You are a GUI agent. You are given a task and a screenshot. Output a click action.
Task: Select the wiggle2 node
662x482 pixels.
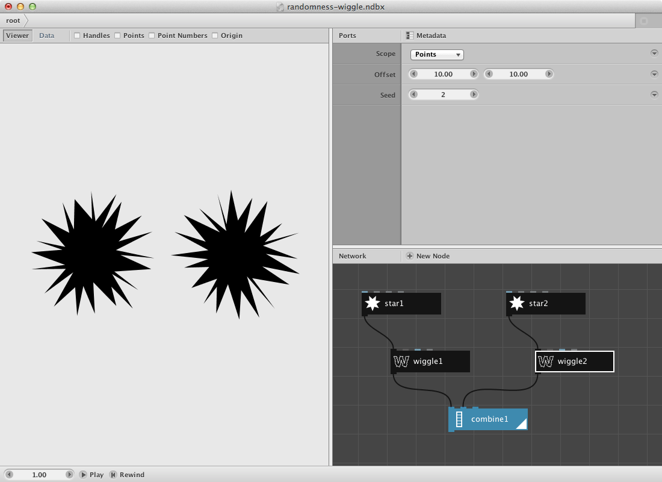(575, 361)
